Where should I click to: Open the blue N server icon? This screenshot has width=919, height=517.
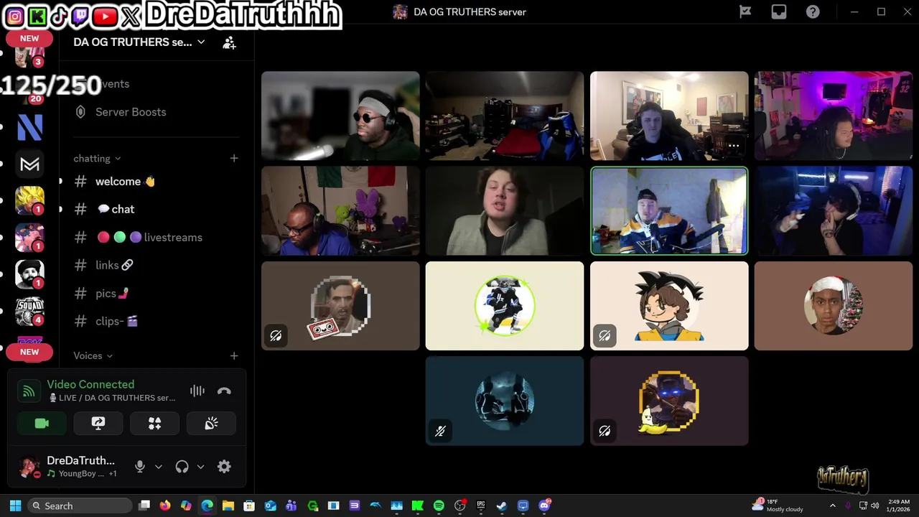pyautogui.click(x=29, y=127)
